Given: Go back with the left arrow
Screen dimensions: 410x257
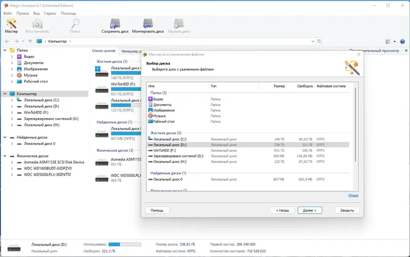Looking at the screenshot, I should [x=7, y=41].
